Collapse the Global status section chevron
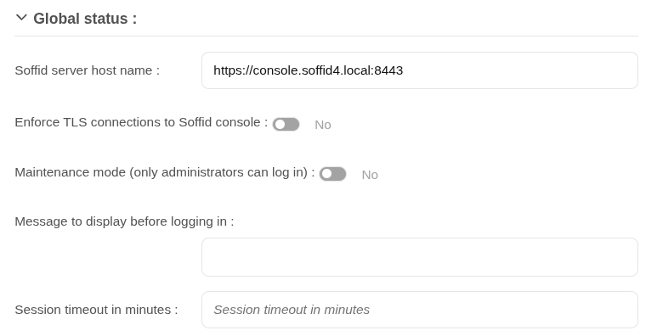The image size is (646, 336). [21, 18]
